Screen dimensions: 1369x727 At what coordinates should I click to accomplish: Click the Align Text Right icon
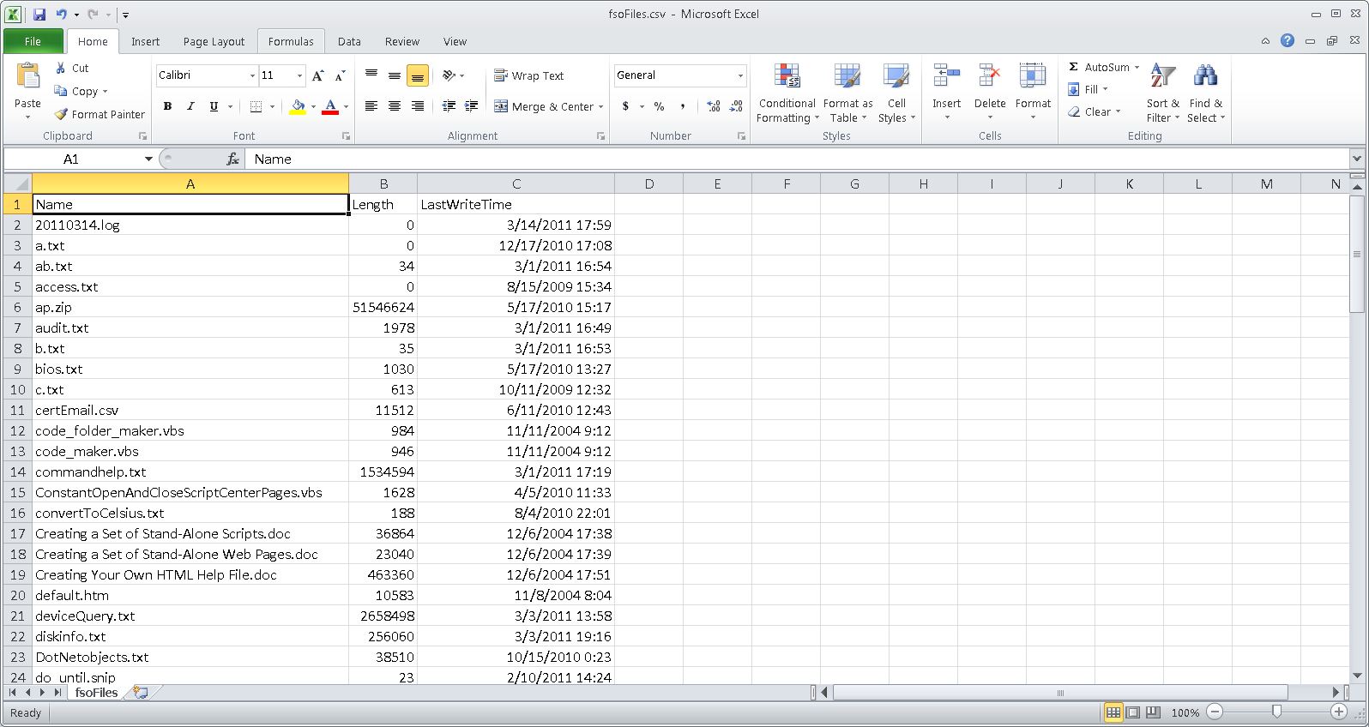pos(418,106)
